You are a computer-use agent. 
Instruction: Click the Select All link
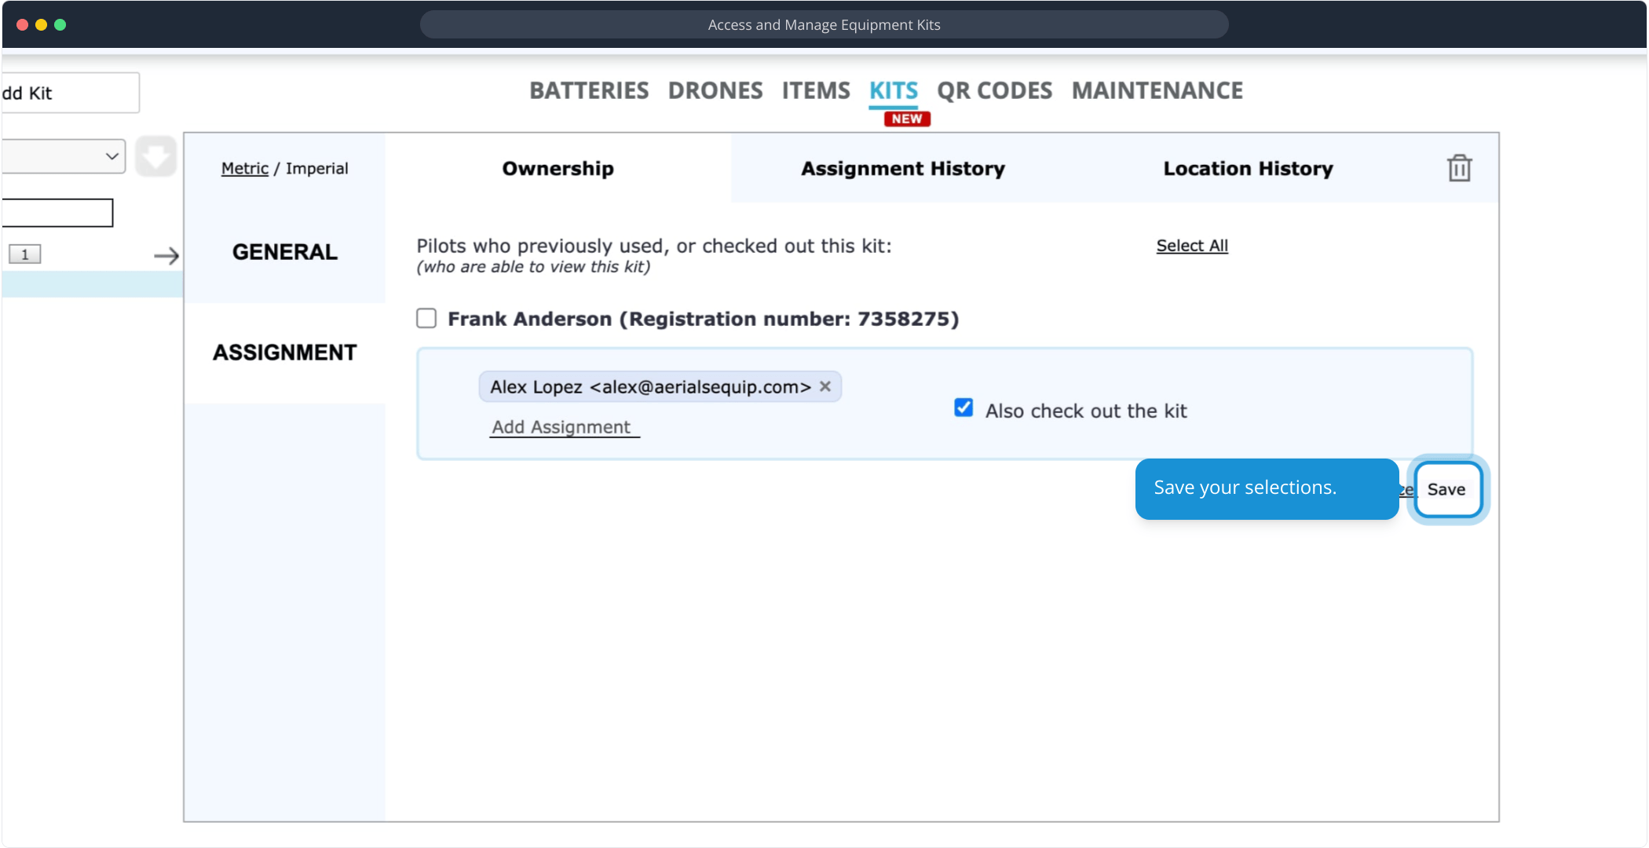(x=1191, y=246)
